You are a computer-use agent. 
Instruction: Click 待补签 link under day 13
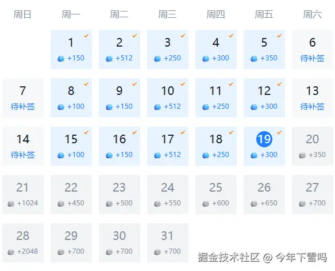point(313,106)
